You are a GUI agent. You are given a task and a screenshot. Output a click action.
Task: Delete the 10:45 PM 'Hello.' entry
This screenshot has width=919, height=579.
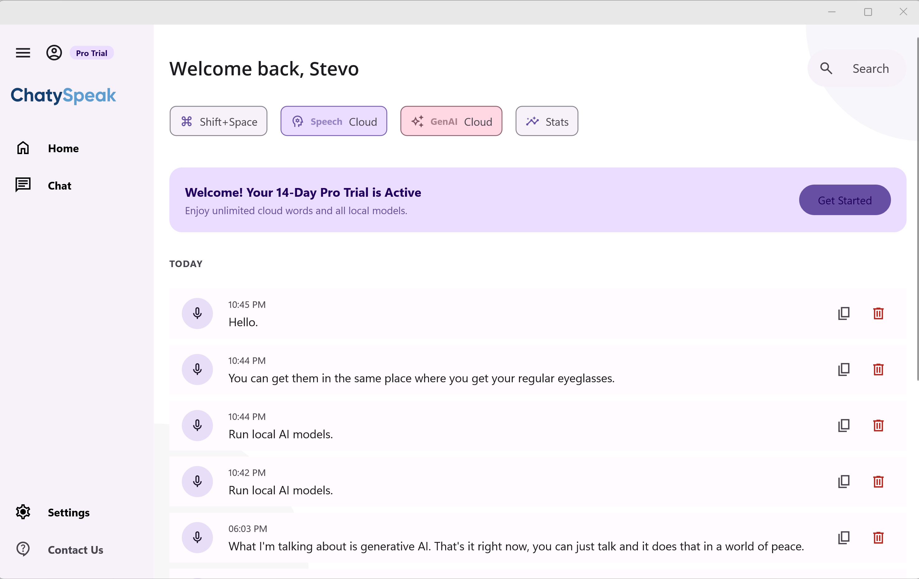878,313
